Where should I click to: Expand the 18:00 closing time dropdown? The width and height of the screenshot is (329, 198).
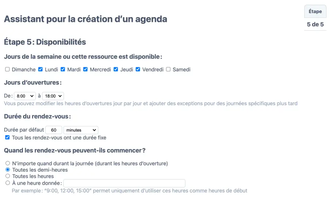click(53, 96)
